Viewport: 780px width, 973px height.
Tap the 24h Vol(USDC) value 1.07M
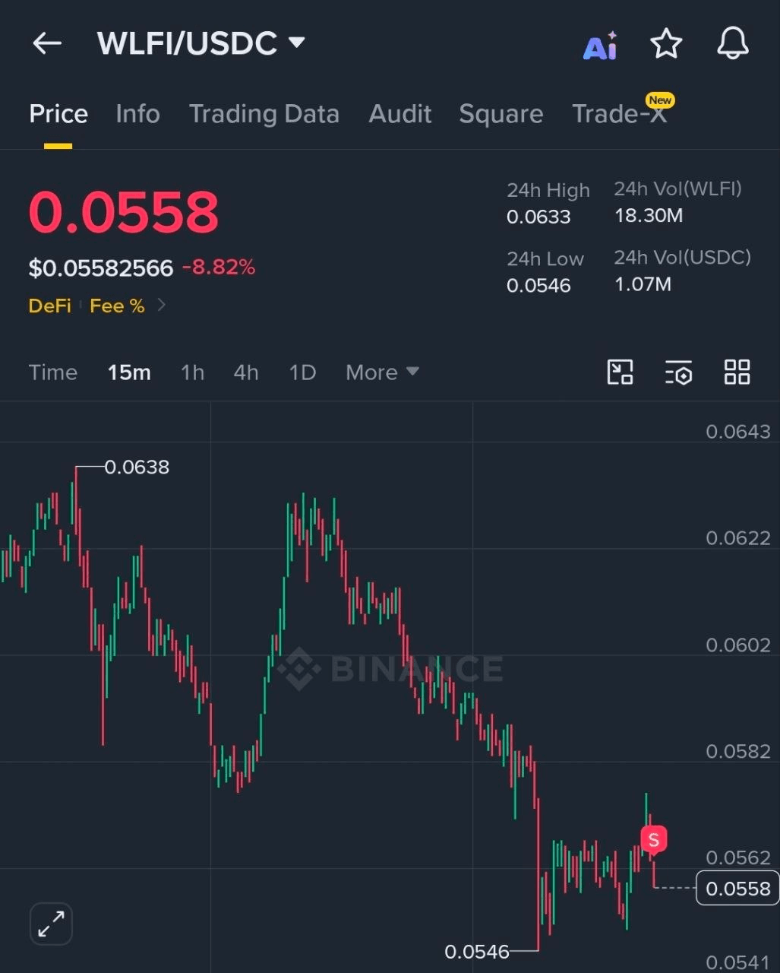coord(643,284)
